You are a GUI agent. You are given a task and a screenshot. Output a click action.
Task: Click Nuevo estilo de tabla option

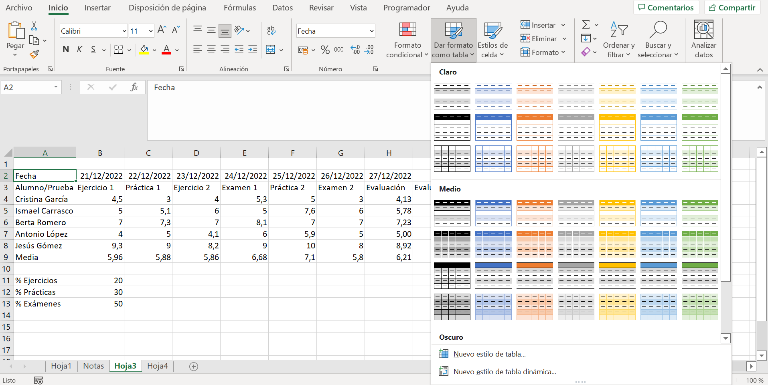click(489, 354)
